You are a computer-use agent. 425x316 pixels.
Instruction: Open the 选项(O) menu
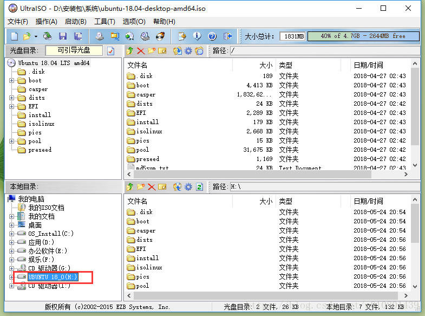pos(134,22)
